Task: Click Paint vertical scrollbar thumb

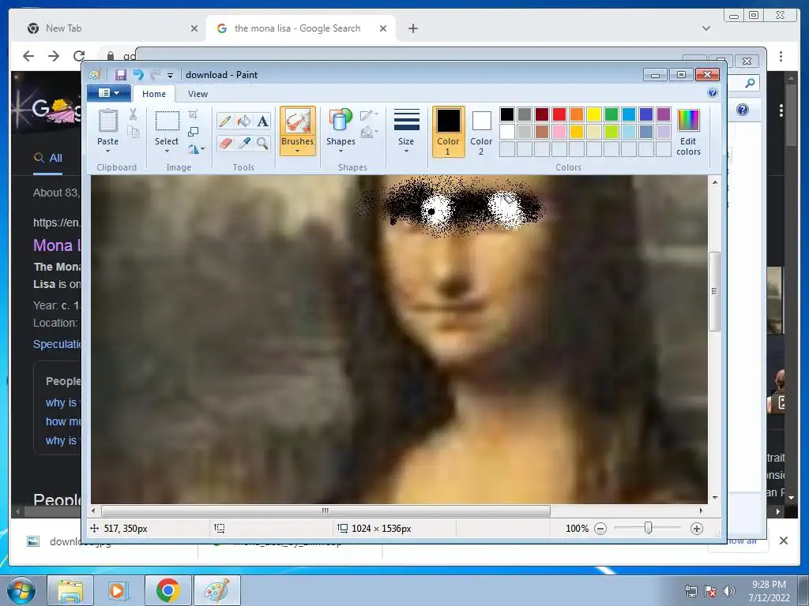Action: pos(714,291)
